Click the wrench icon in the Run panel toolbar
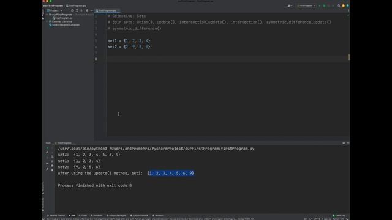This screenshot has height=220, width=392. click(47, 152)
